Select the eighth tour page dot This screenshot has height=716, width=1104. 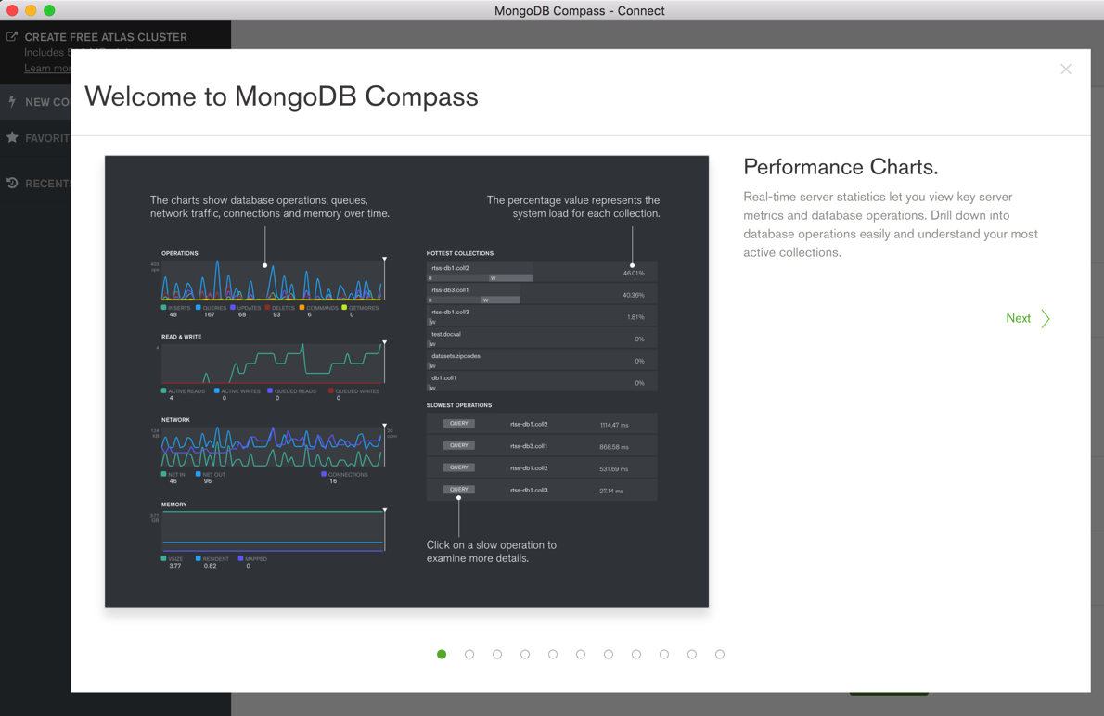[635, 654]
